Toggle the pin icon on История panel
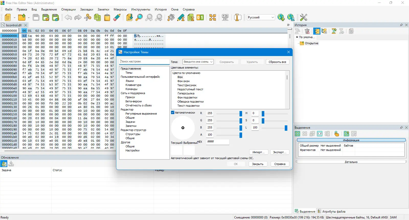Viewport: 409px width, 220px height. point(401,25)
